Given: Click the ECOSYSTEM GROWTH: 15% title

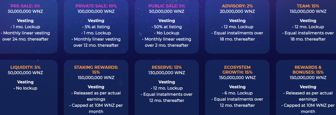Looking at the screenshot, I should pos(237,70).
